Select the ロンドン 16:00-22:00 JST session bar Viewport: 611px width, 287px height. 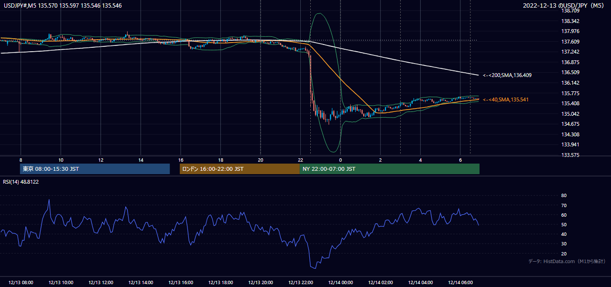[x=239, y=169]
